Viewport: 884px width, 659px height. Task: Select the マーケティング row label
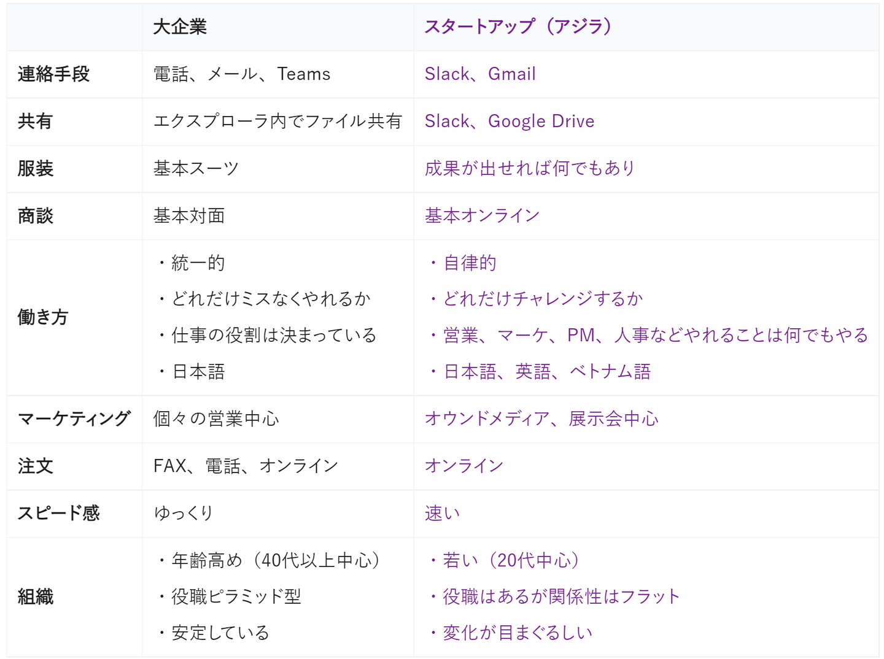click(x=74, y=419)
